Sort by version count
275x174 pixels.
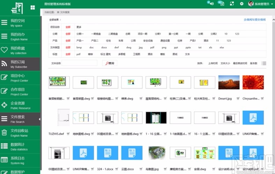[254, 63]
